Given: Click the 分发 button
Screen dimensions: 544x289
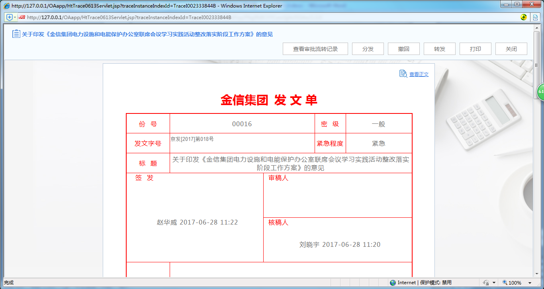Looking at the screenshot, I should point(368,49).
